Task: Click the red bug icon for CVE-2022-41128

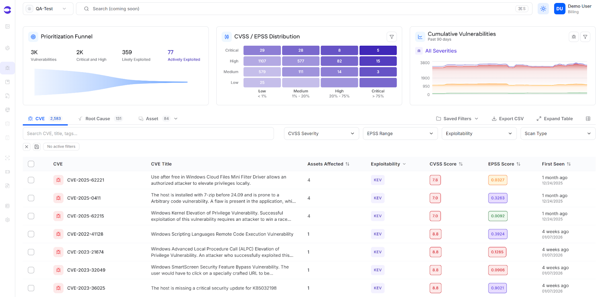Action: pyautogui.click(x=58, y=234)
